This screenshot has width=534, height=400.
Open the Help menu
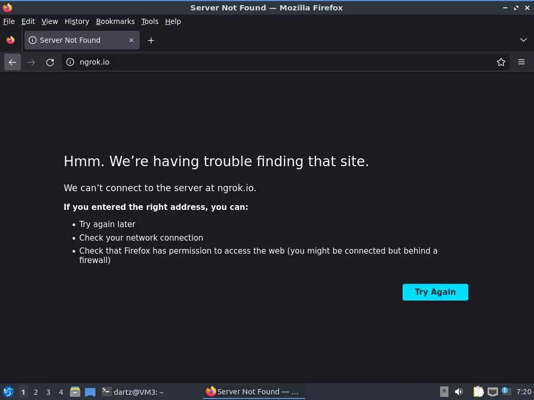pyautogui.click(x=173, y=21)
